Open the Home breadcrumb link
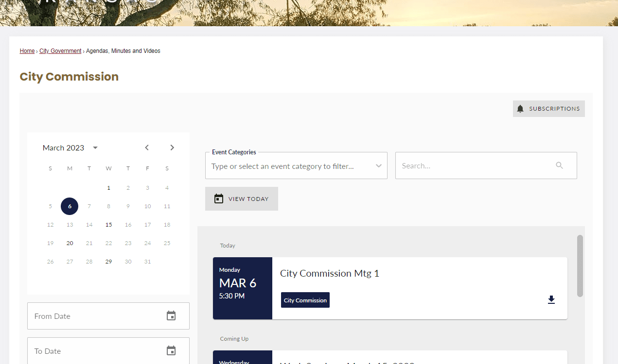The width and height of the screenshot is (618, 364). point(27,50)
